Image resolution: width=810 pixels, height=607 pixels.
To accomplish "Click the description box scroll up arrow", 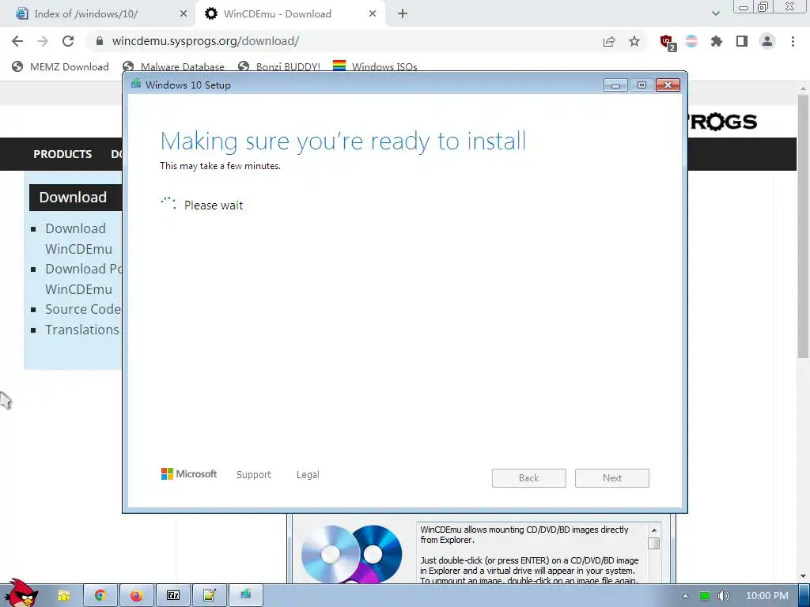I will click(653, 530).
